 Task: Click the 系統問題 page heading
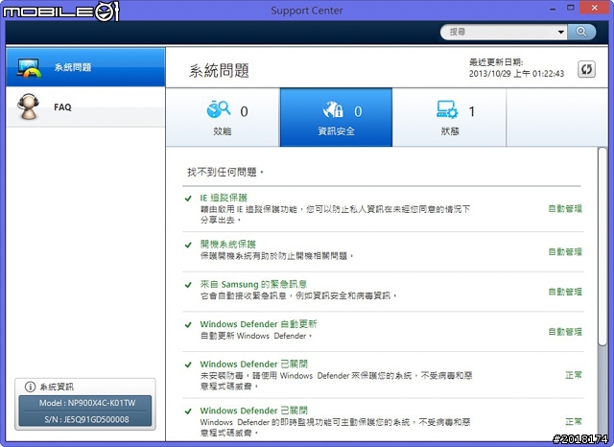(220, 71)
